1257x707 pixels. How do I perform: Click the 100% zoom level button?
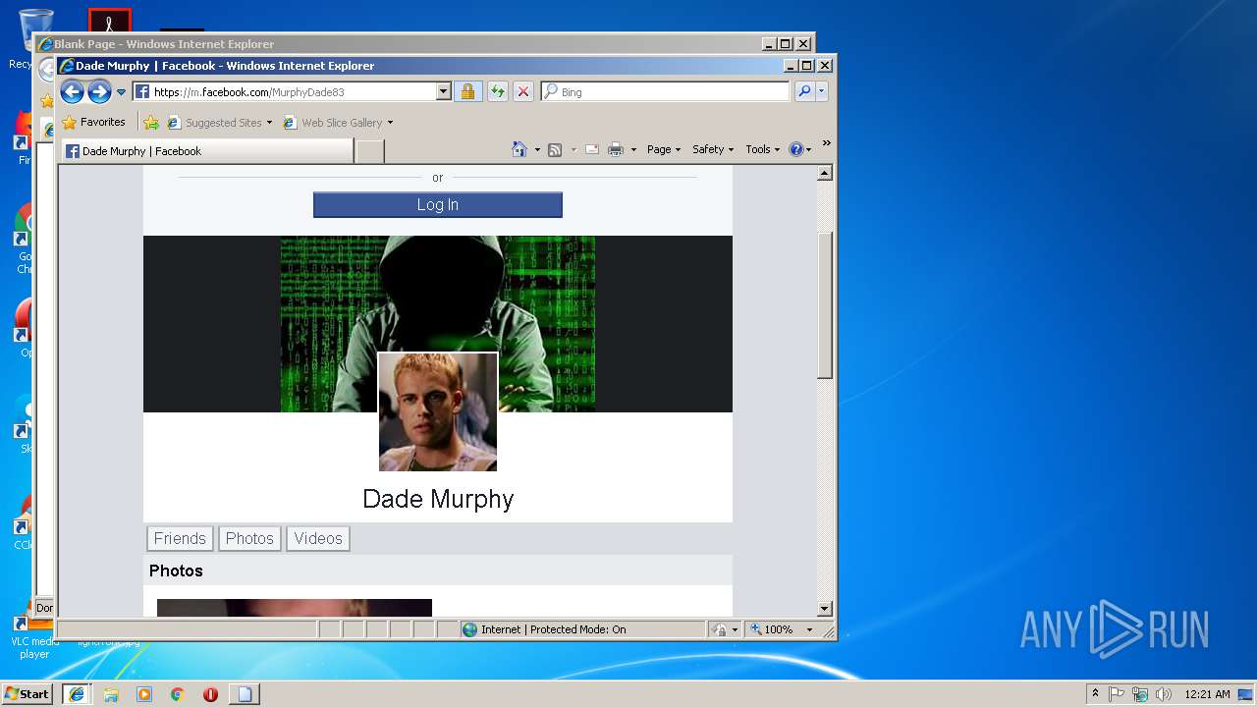772,629
